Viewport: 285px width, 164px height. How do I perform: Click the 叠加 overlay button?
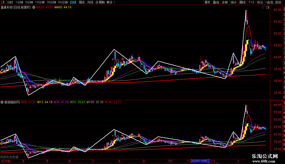(x=216, y=2)
